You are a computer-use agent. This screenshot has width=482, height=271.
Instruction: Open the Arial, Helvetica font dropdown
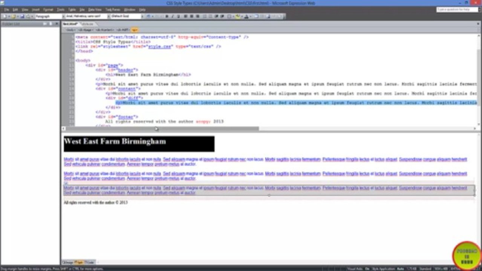click(x=86, y=17)
